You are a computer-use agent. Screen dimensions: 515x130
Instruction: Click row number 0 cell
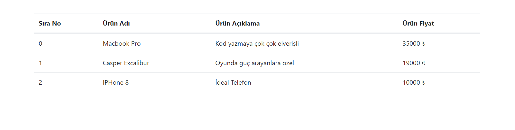(x=41, y=43)
